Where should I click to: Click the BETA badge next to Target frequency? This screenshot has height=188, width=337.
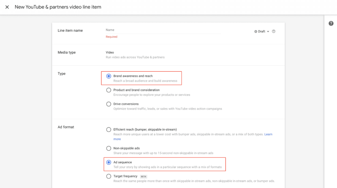point(143,176)
